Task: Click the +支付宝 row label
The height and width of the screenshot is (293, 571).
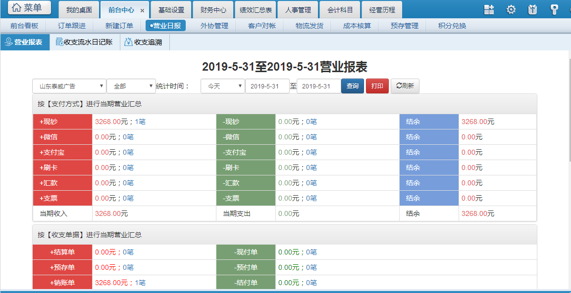Action: tap(62, 152)
